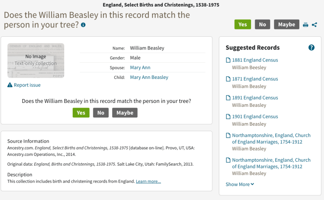Open the info icon beside the title question
Viewport: 324px width, 200px height.
point(83,25)
